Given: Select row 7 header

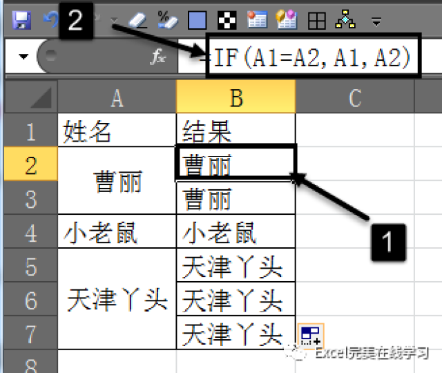Looking at the screenshot, I should (x=31, y=333).
